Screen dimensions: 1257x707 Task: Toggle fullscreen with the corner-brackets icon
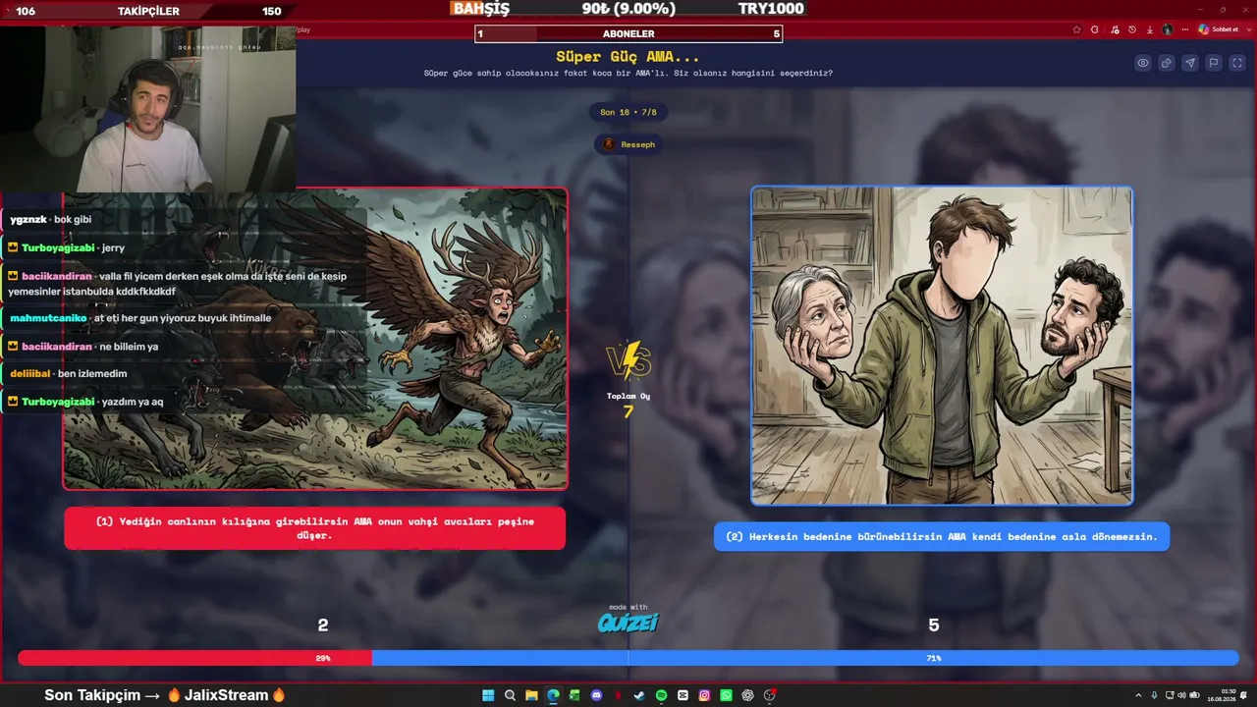[1237, 63]
